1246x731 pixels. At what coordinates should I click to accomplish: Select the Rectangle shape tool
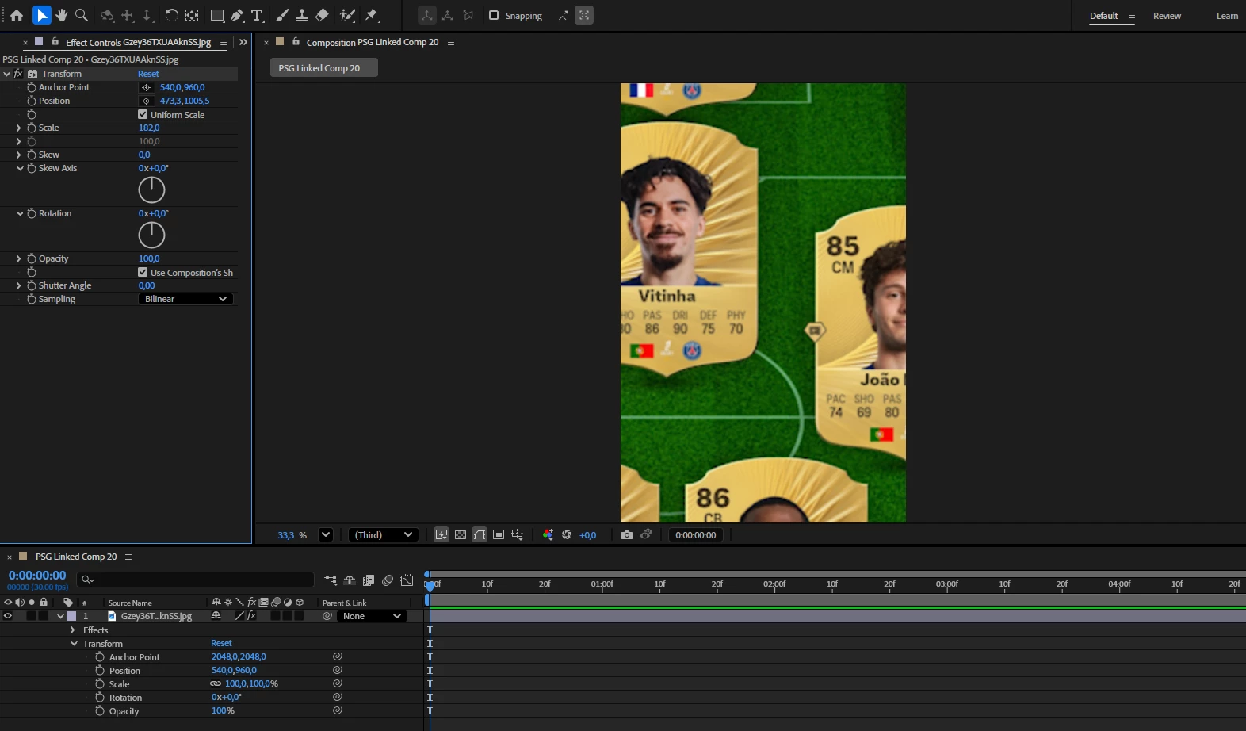(216, 15)
